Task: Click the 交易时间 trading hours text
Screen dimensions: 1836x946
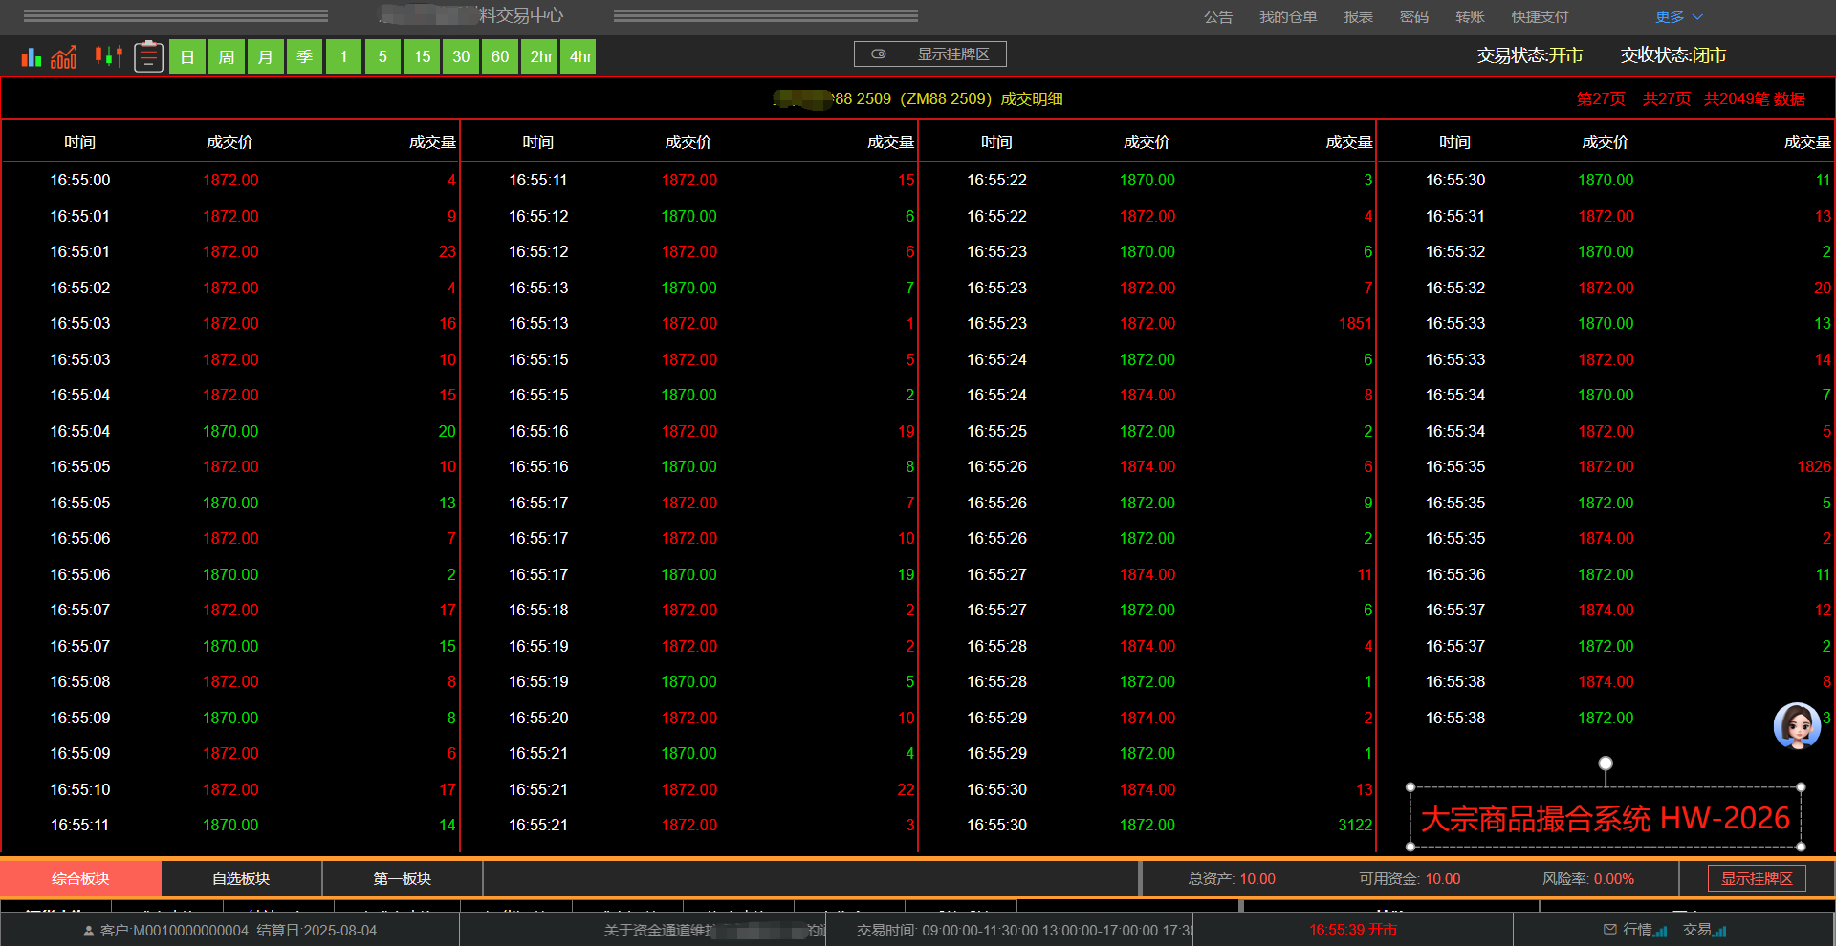Action: point(1025,931)
